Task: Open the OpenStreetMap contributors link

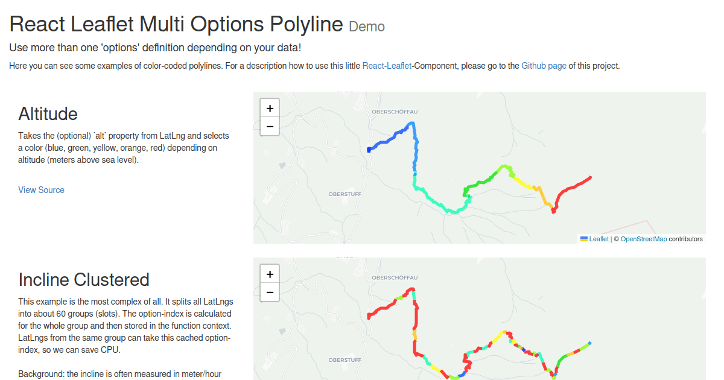Action: tap(644, 239)
